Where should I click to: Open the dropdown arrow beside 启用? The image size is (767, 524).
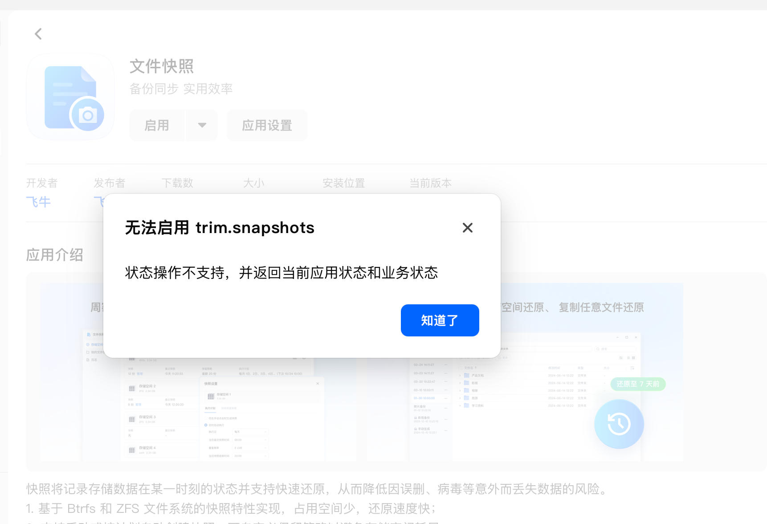point(202,126)
